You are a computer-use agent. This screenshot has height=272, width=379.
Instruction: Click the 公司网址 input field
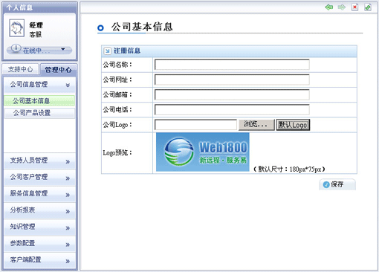(232, 80)
